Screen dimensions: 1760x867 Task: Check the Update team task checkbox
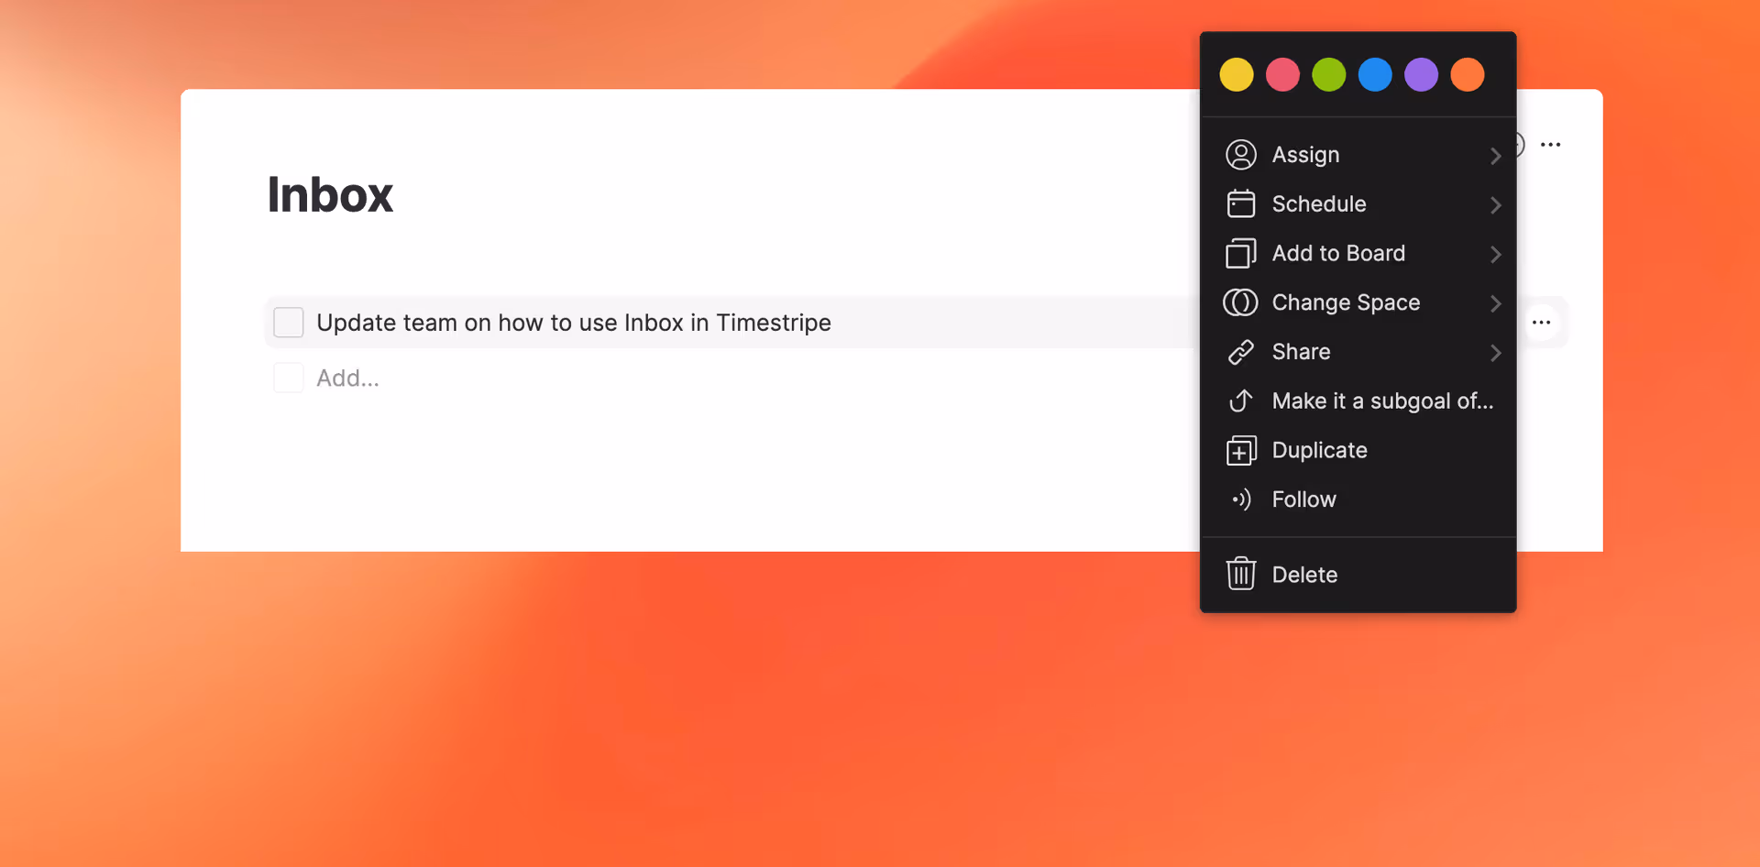point(288,322)
